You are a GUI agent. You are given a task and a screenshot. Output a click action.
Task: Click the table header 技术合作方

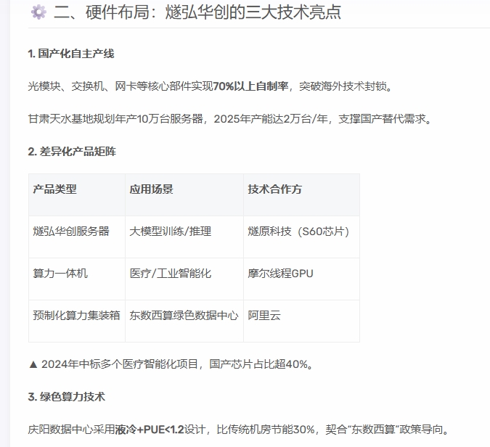pos(274,189)
